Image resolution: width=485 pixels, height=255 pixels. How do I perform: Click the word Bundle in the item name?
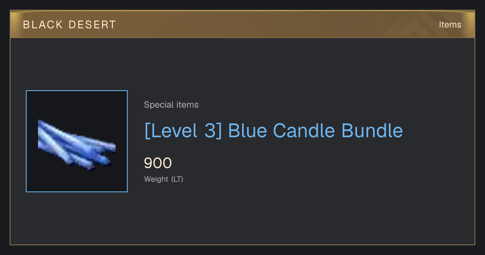click(x=372, y=131)
